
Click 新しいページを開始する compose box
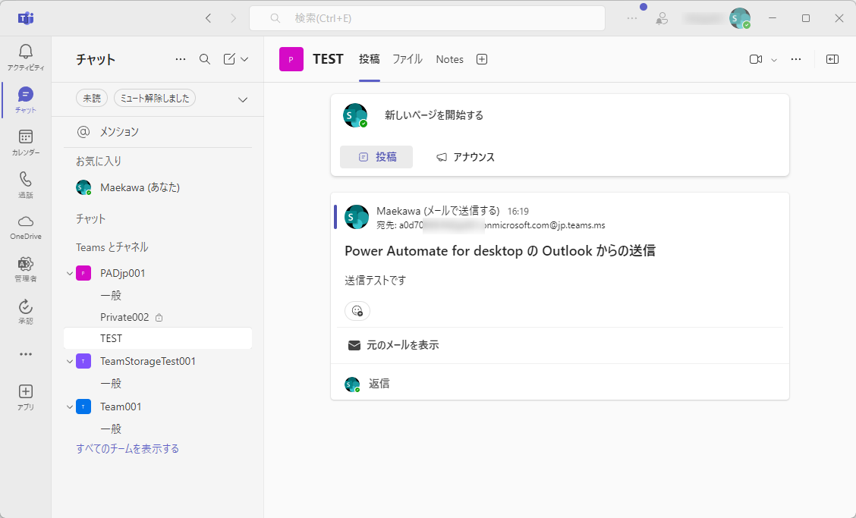(434, 115)
